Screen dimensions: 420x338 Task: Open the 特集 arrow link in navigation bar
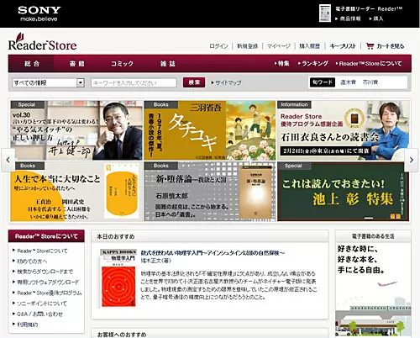tap(281, 64)
